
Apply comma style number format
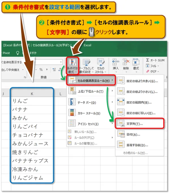[x=47, y=69]
